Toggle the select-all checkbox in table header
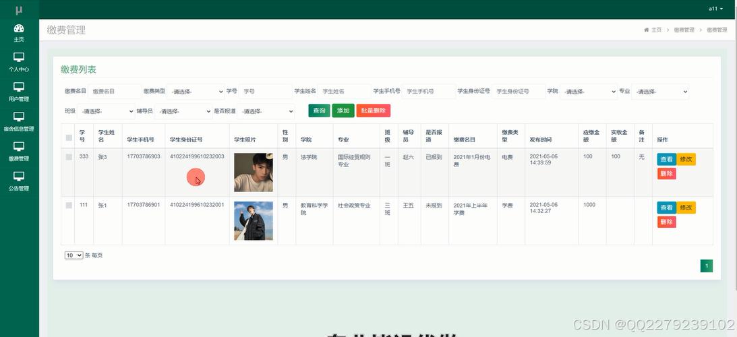 (69, 137)
